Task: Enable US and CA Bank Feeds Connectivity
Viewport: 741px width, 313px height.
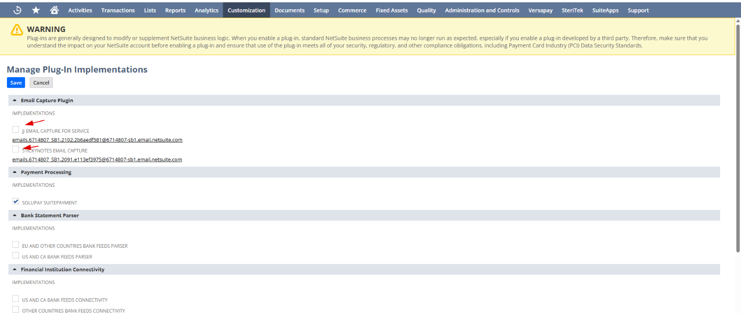Action: coord(16,299)
